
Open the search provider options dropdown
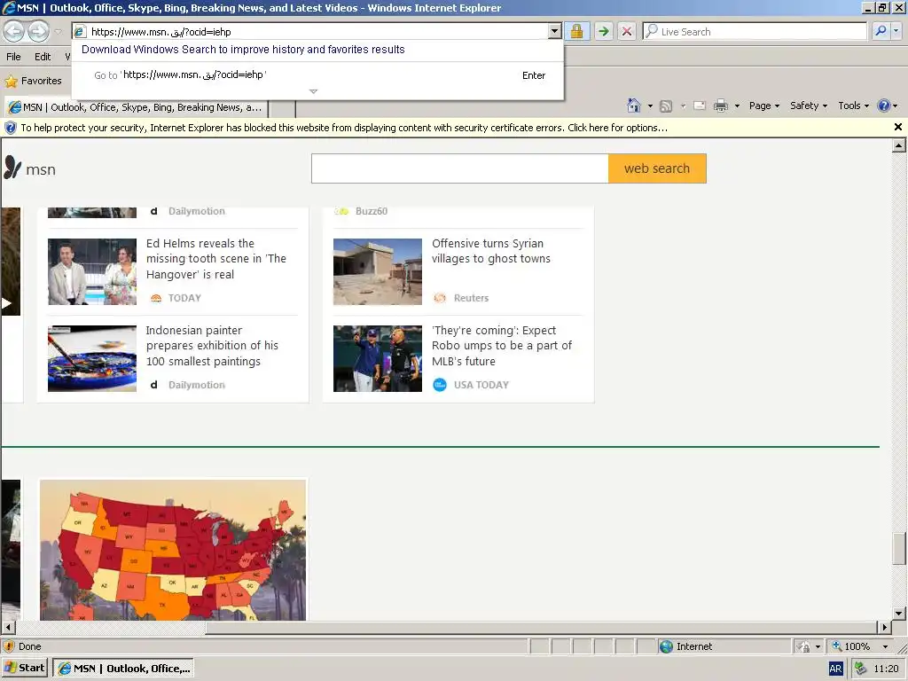896,31
